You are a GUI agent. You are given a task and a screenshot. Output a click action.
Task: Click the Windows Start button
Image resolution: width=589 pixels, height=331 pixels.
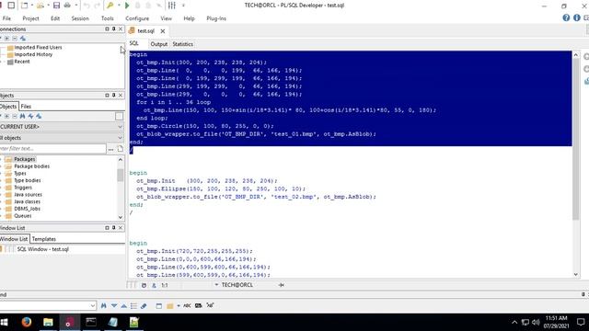(x=5, y=322)
